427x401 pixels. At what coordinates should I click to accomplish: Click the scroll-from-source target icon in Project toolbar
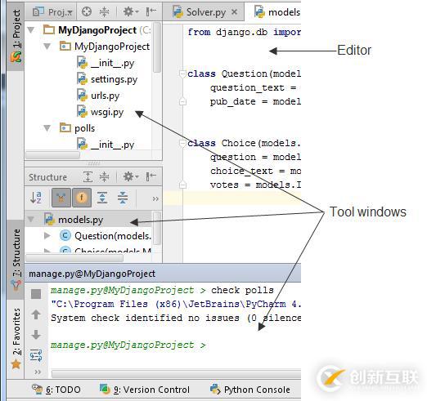87,11
